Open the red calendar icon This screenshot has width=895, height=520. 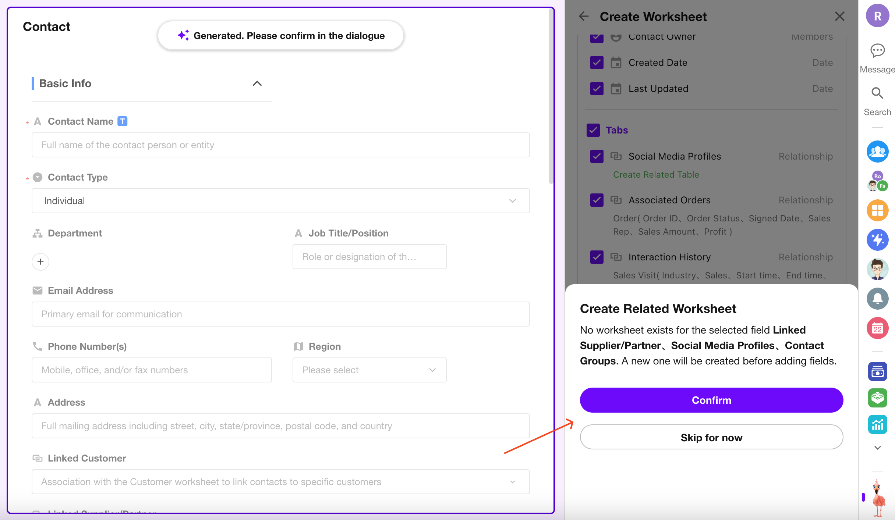click(877, 328)
